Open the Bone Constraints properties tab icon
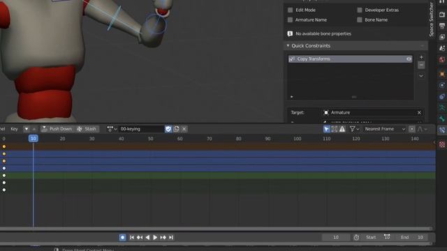This screenshot has width=447, height=251. coord(442,130)
